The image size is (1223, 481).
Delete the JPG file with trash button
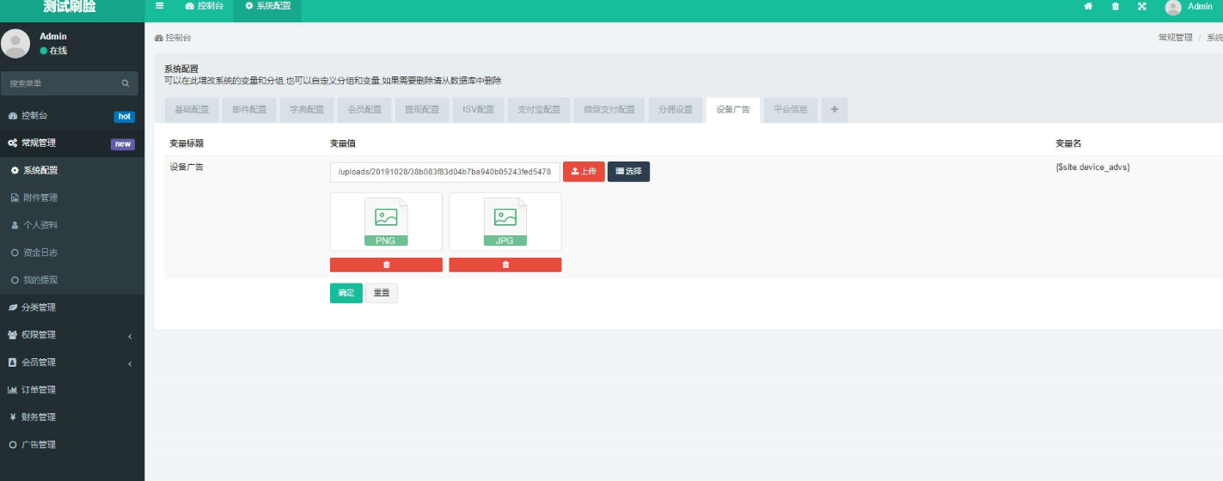point(505,265)
